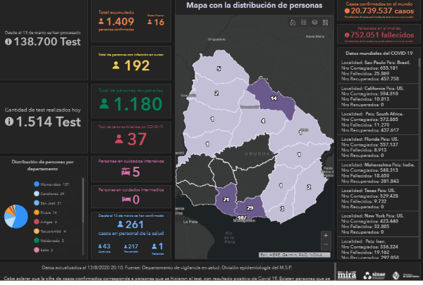The image size is (423, 285).
Task: Click the yellow person icon beside 192
Action: point(116,65)
